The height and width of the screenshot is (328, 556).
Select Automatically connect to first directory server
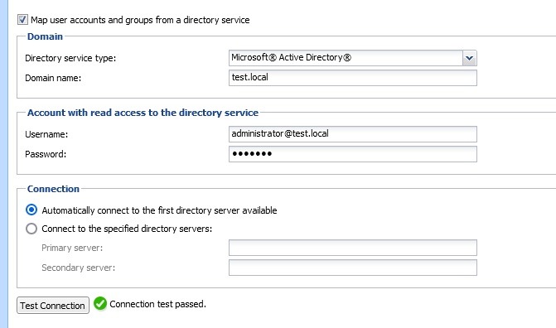31,210
